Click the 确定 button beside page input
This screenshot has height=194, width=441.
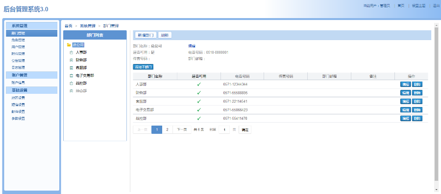click(x=245, y=130)
